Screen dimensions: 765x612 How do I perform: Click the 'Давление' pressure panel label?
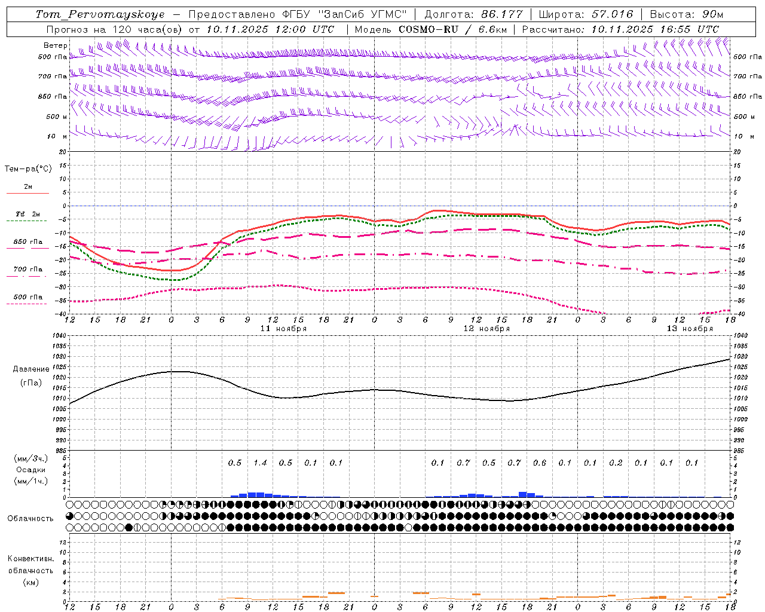pyautogui.click(x=31, y=369)
